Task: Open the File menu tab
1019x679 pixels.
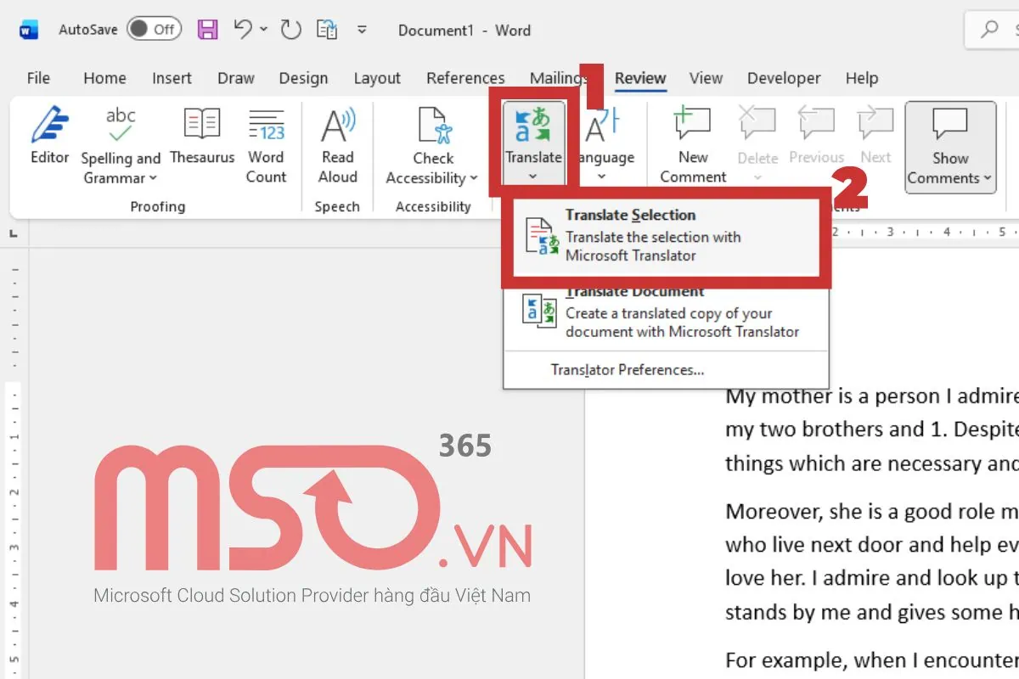Action: tap(38, 78)
